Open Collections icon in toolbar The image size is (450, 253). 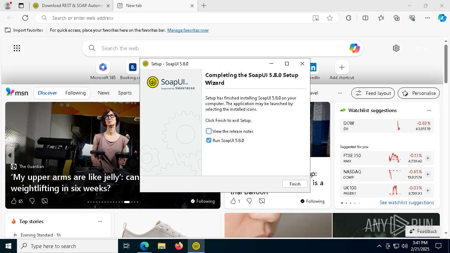click(x=397, y=18)
